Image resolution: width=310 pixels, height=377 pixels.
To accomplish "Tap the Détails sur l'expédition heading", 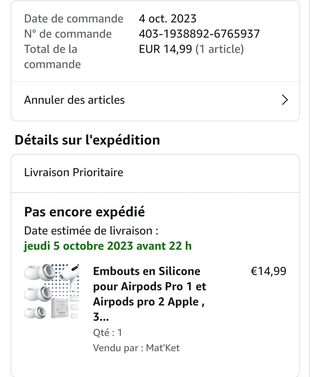I will (87, 140).
